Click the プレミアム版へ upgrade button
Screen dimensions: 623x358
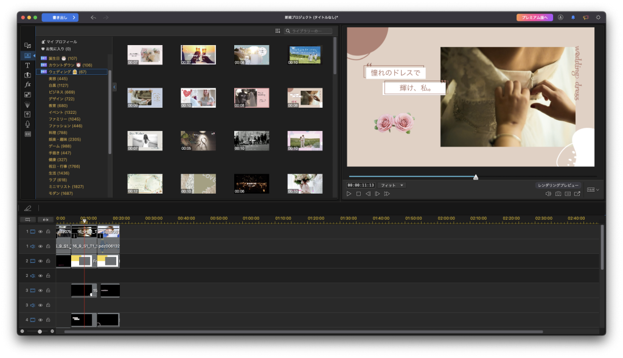pyautogui.click(x=534, y=18)
